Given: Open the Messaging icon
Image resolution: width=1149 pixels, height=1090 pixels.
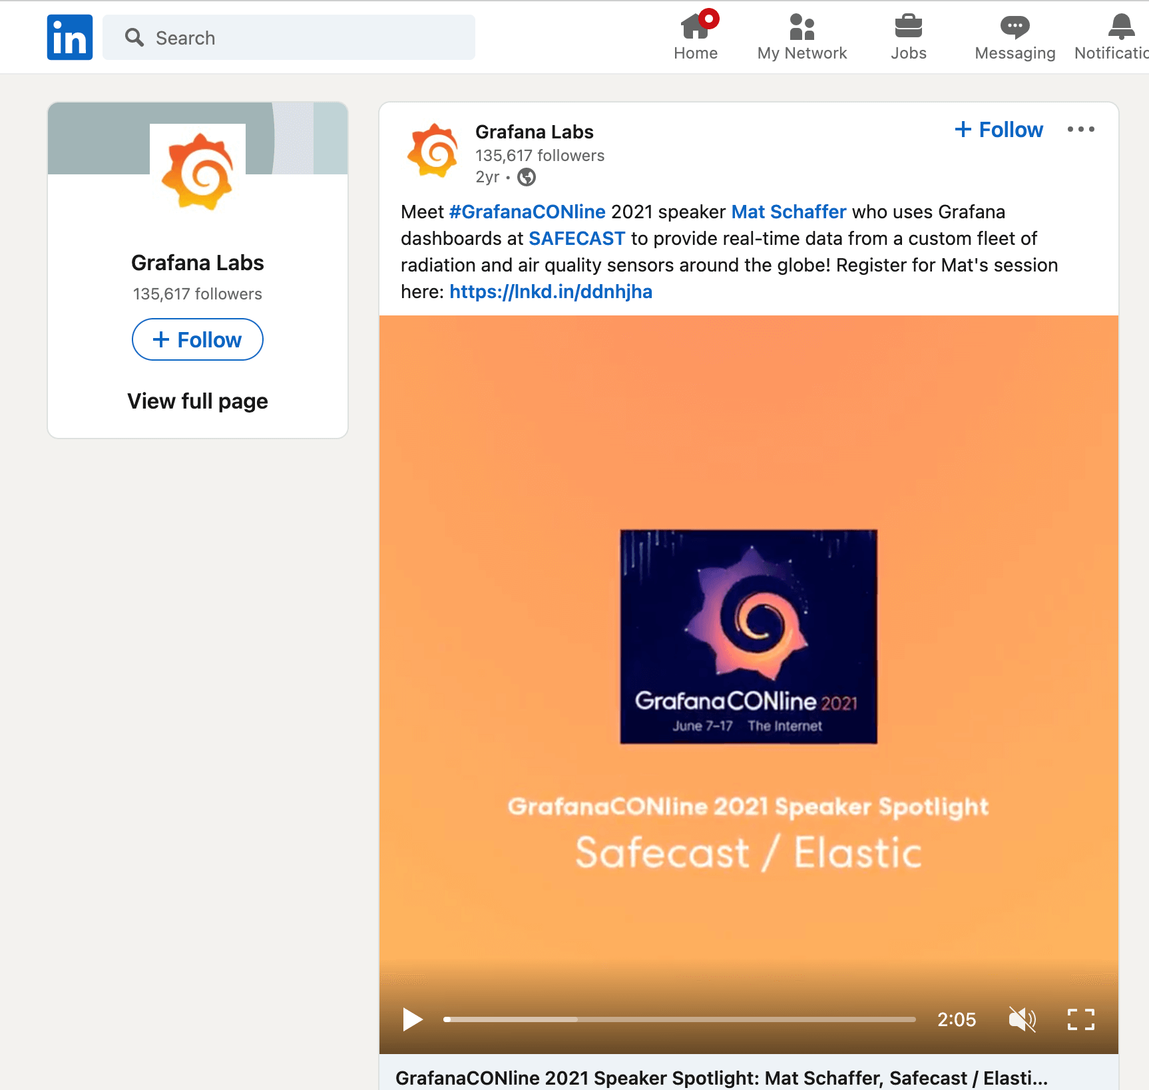Looking at the screenshot, I should click(x=1015, y=27).
